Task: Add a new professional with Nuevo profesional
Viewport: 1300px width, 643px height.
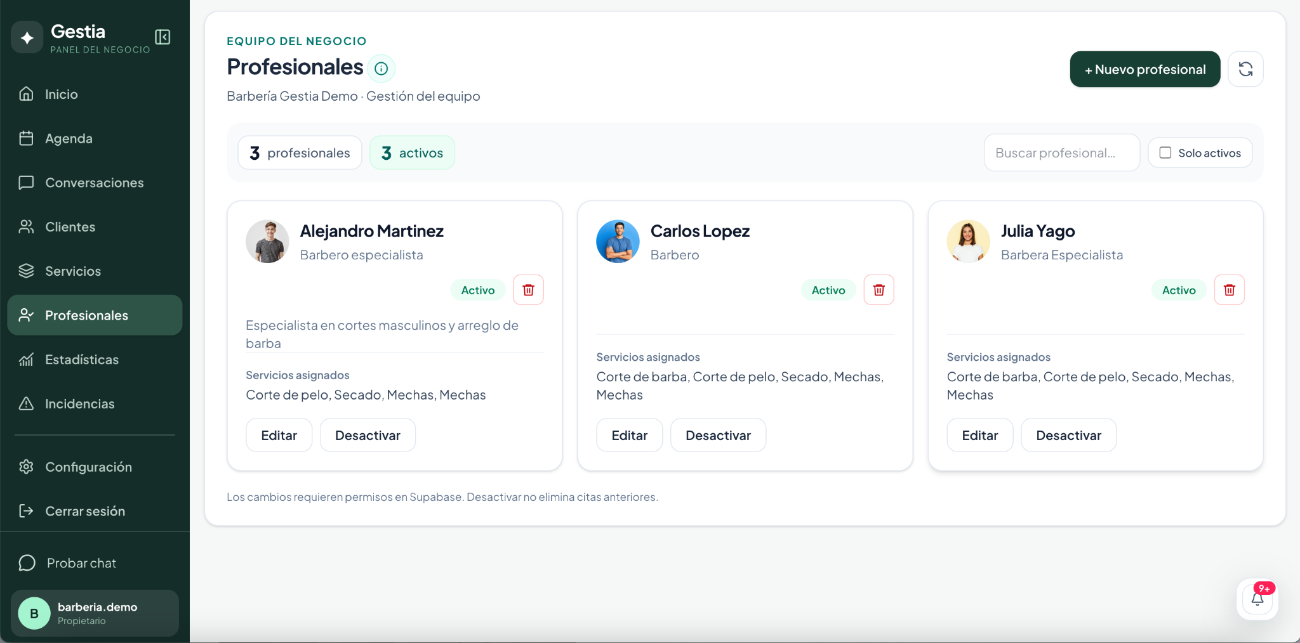Action: [1145, 69]
